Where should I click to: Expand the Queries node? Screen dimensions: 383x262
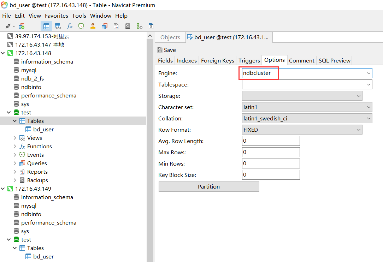(x=14, y=163)
